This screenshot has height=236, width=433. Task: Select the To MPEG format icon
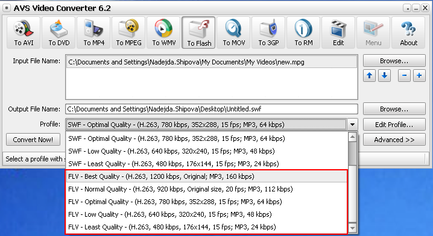128,33
